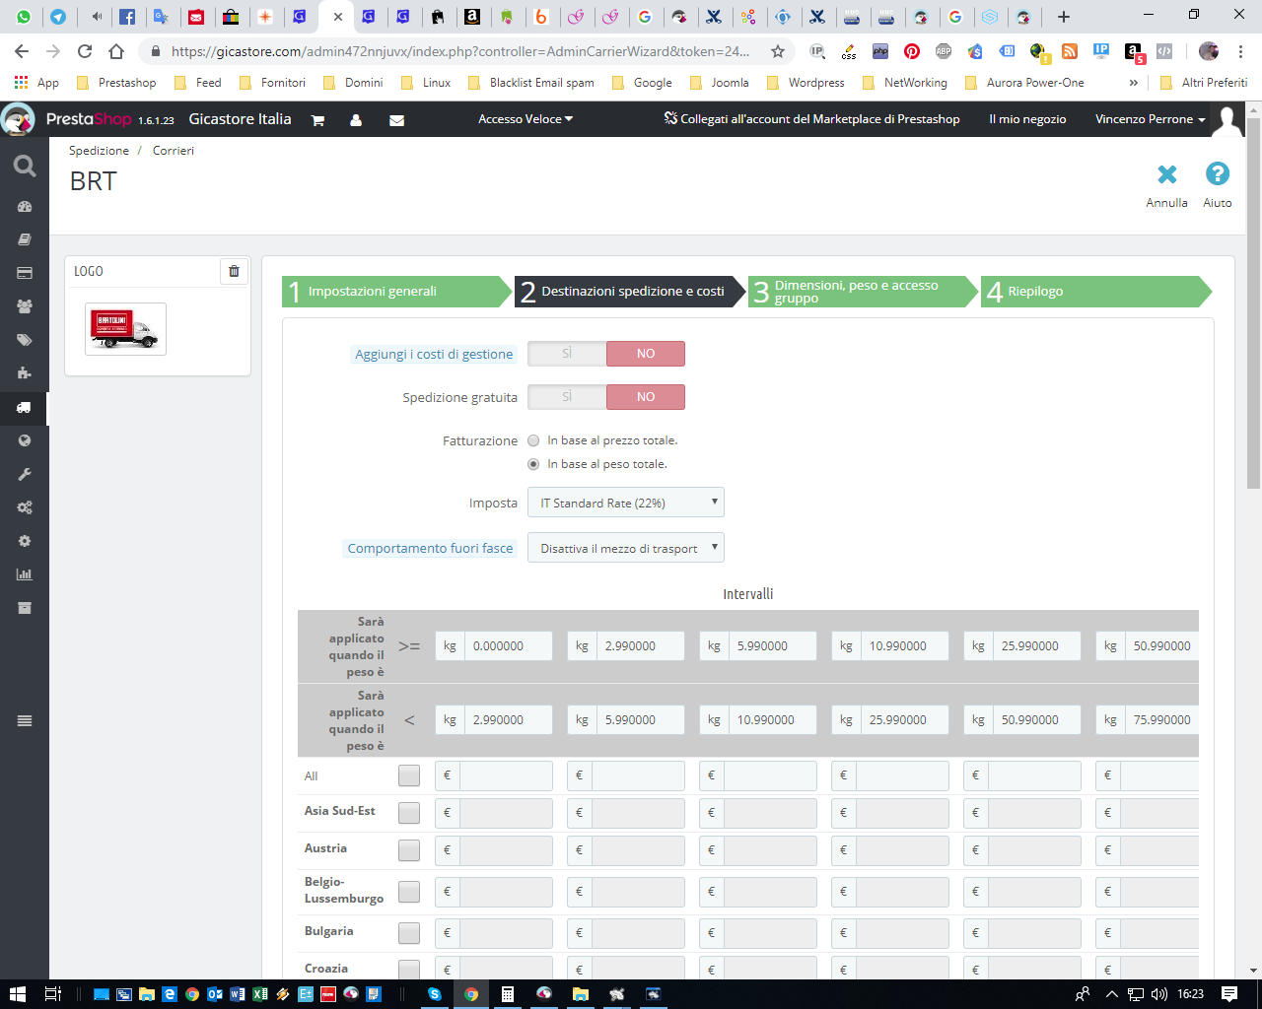Go to step 3 Dimensioni, peso e accesso gruppo

click(863, 292)
